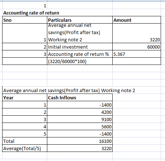Viewport: 165px width, 161px height.
Task: Click the 'Year' header cell
Action: pos(25,98)
